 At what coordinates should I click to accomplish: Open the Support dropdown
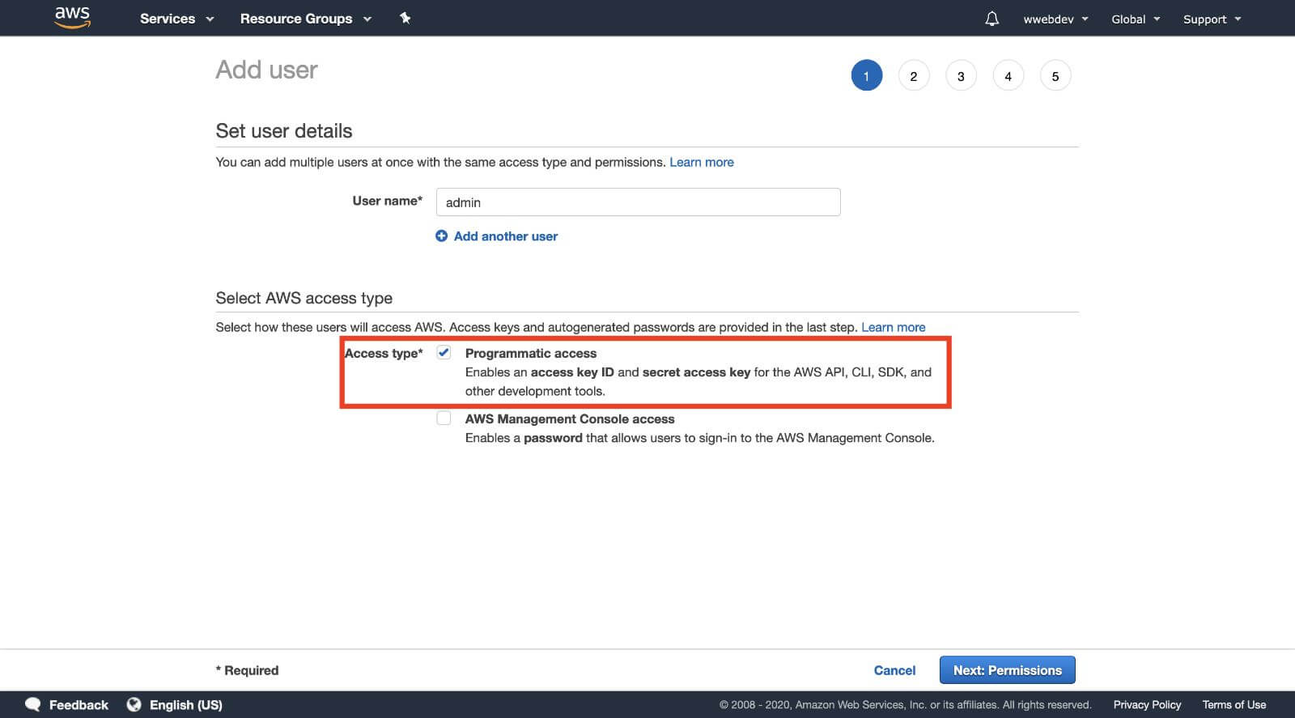click(1212, 19)
